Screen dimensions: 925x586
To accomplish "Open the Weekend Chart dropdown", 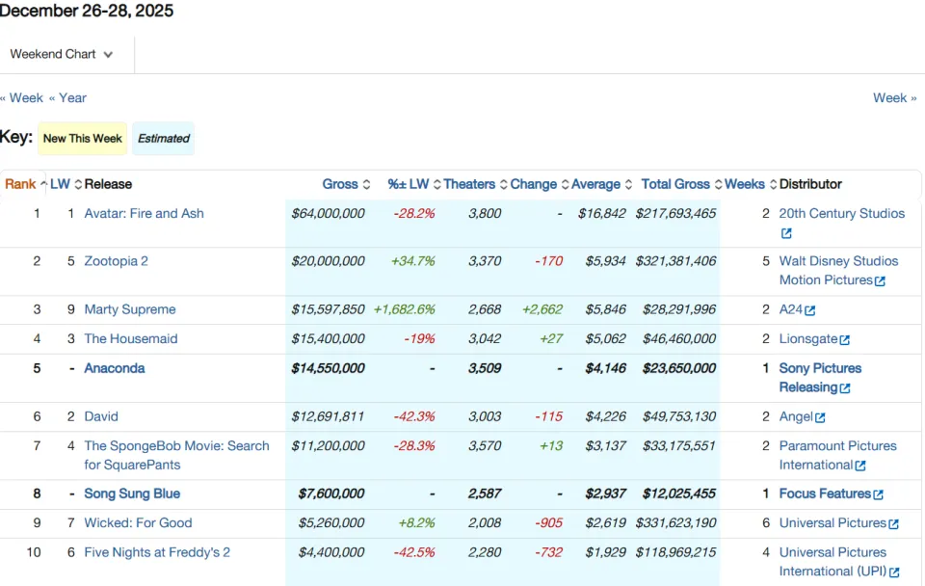I will coord(62,54).
